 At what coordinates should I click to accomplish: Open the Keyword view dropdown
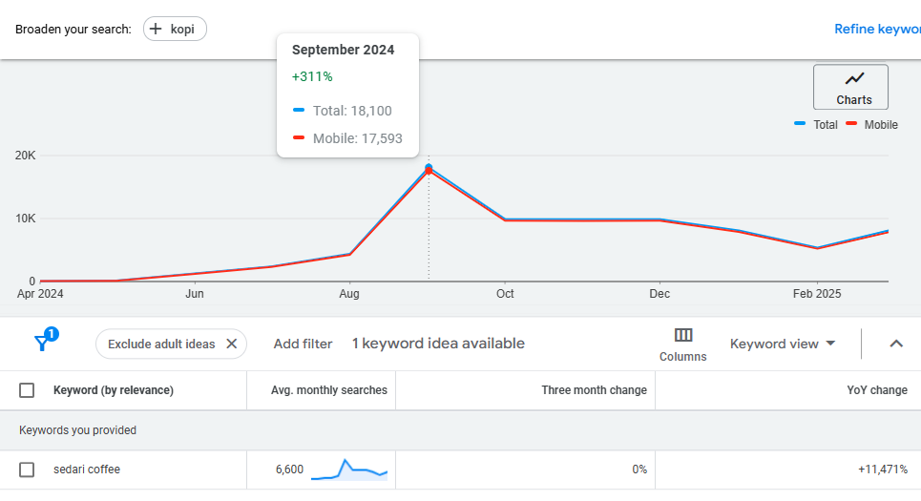[x=783, y=344]
